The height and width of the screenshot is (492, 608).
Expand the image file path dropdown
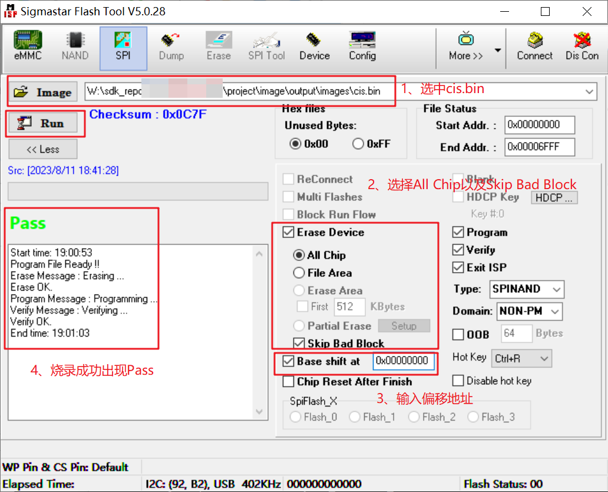click(589, 92)
